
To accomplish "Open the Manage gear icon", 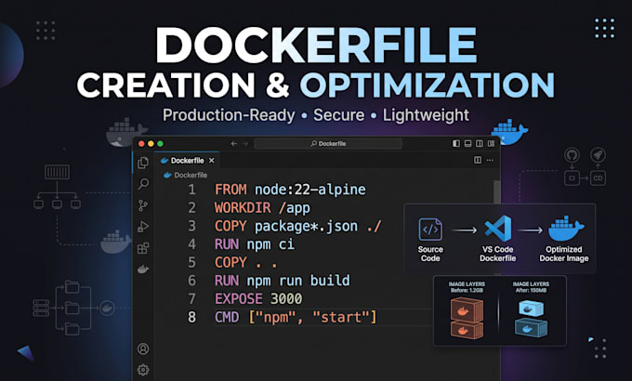I will 143,370.
